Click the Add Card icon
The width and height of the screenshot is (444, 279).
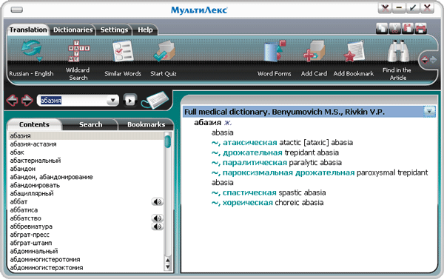click(x=314, y=51)
